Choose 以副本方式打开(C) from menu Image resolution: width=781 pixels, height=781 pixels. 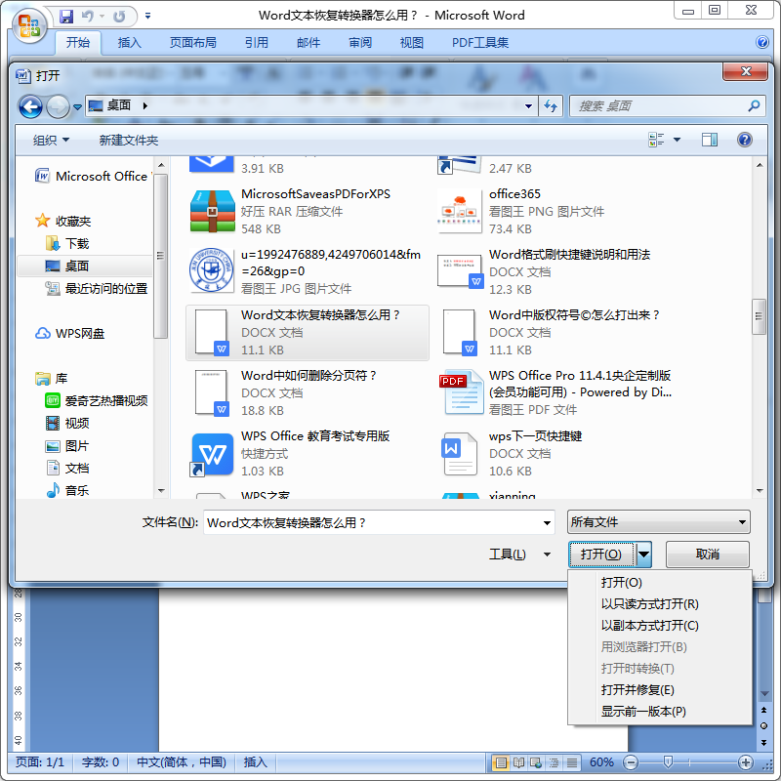[649, 625]
